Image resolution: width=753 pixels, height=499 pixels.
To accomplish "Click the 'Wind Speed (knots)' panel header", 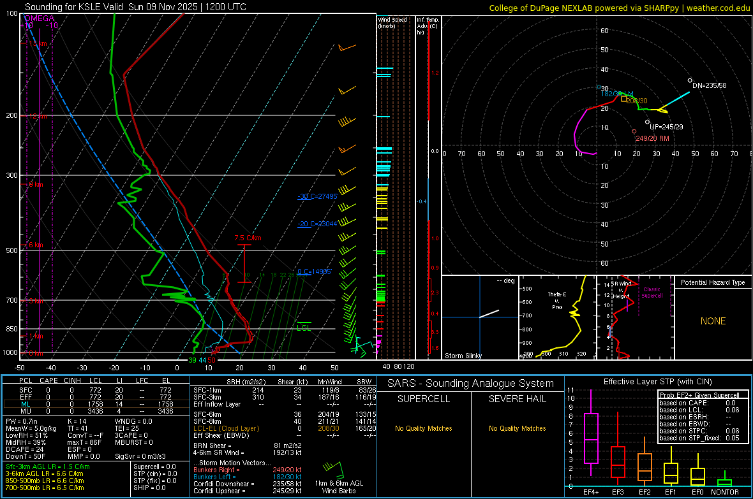I will [x=392, y=22].
